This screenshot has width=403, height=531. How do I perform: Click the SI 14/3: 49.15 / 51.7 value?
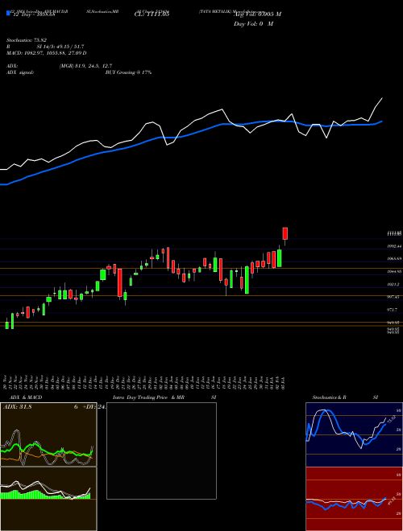[x=60, y=47]
